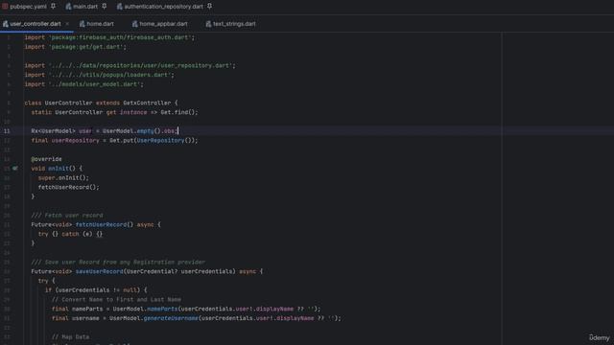This screenshot has height=345, width=614.
Task: Click the 'package:get/get.dart' import
Action: point(85,47)
